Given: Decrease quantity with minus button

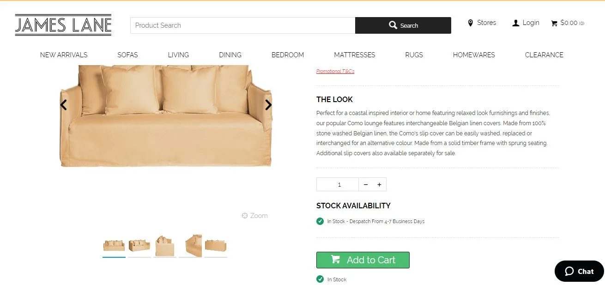Looking at the screenshot, I should (366, 184).
